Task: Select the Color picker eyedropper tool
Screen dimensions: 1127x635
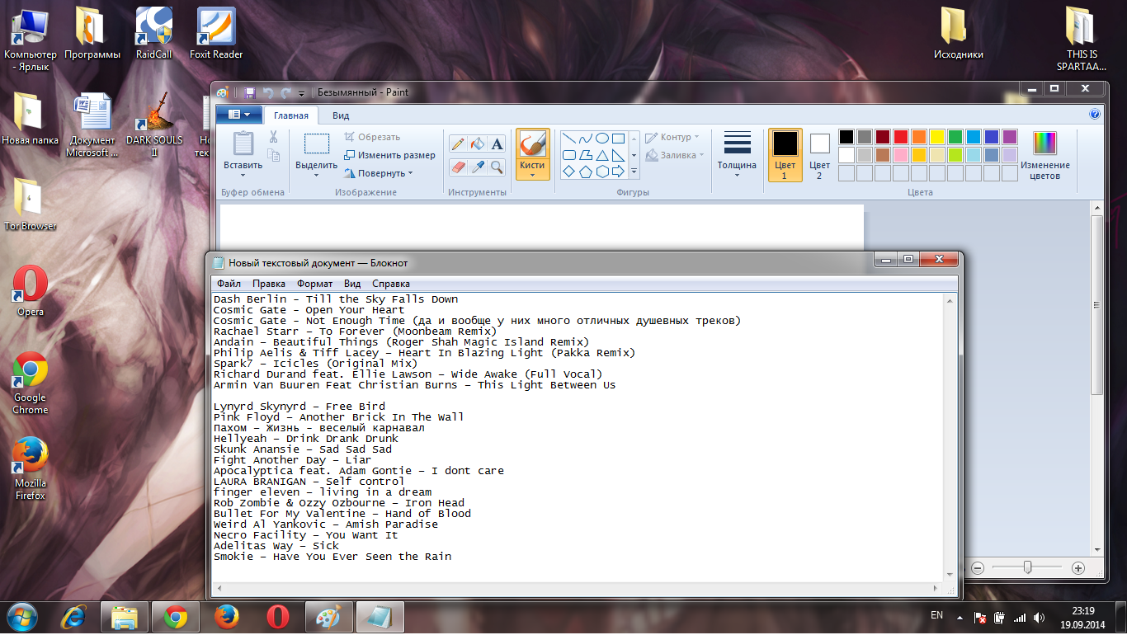Action: point(478,167)
